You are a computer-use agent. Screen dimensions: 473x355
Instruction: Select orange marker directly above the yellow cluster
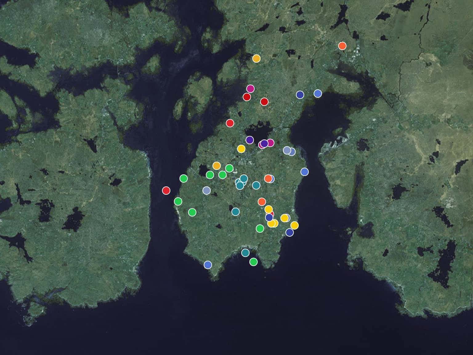tap(262, 202)
